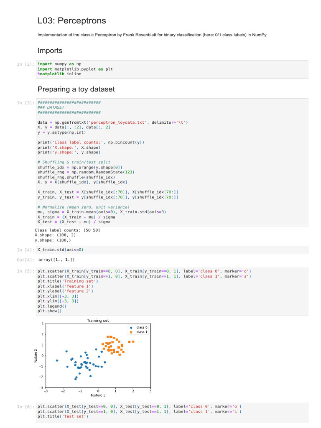Click the 'plt.show()' line
Viewport: 321px width, 428px height.
click(x=50, y=311)
